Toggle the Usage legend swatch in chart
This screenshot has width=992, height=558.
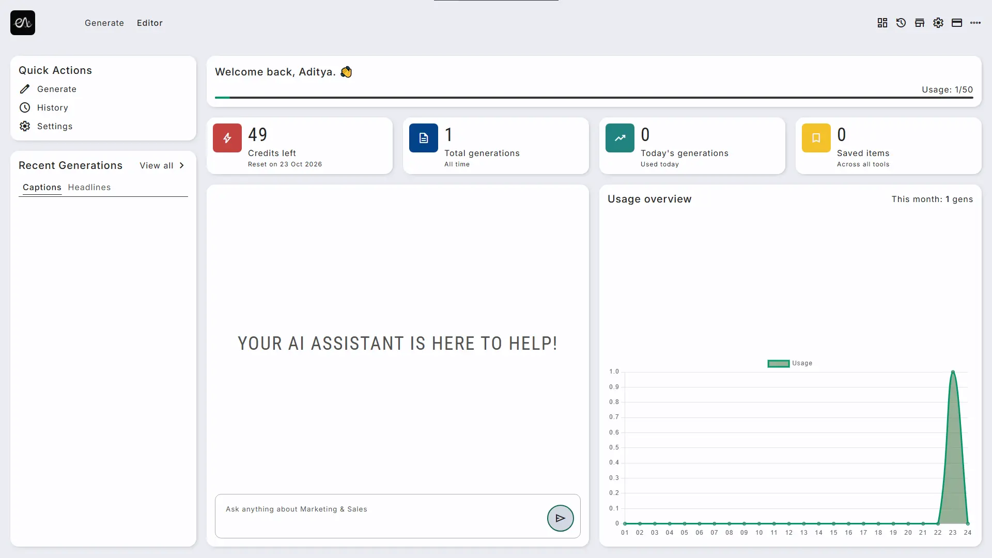[x=779, y=363]
